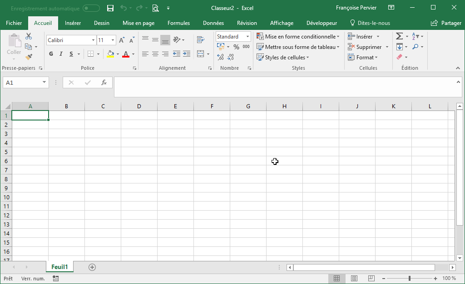Expand the Standard number format dropdown
The width and height of the screenshot is (465, 284).
248,37
